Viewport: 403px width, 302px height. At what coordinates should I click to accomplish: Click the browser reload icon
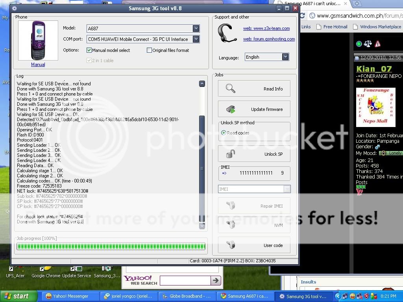(x=303, y=16)
